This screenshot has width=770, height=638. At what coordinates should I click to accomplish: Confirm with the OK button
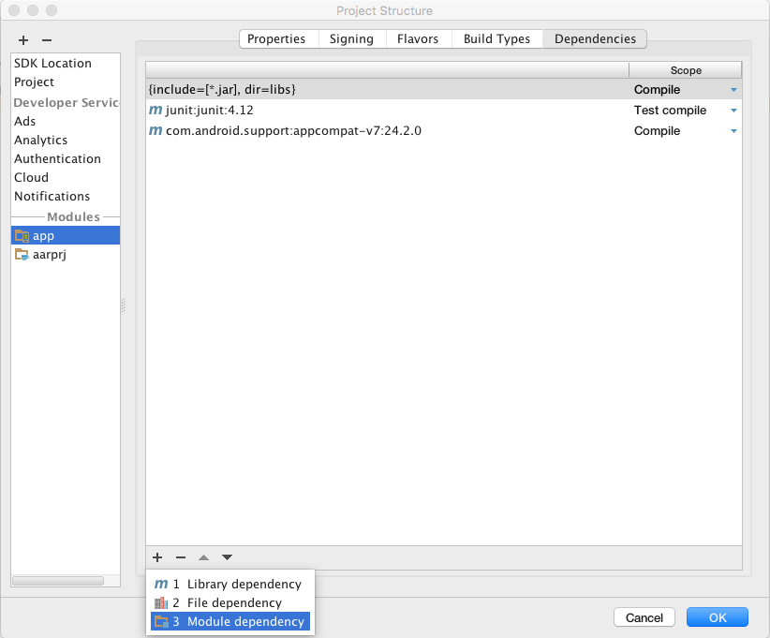[x=718, y=617]
